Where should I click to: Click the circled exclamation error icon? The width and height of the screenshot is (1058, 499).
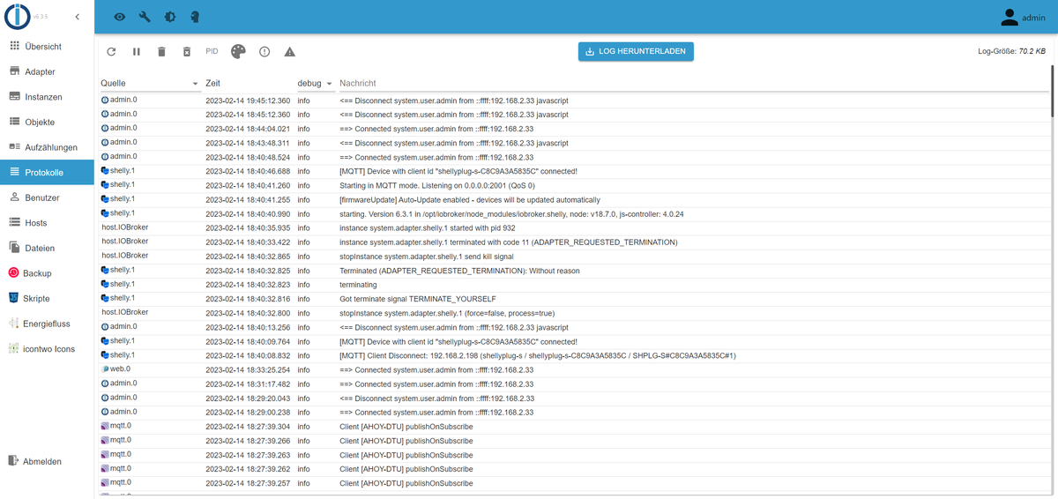264,52
